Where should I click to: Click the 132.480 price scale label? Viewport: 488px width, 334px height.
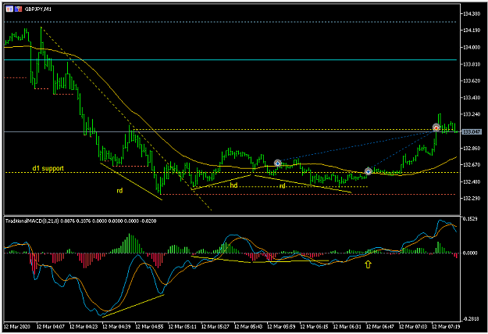click(x=472, y=181)
